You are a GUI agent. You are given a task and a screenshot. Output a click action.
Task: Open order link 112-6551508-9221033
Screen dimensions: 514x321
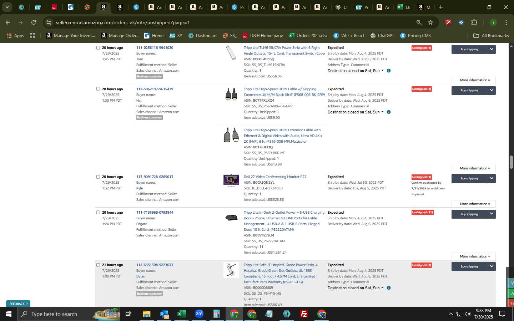tap(155, 265)
